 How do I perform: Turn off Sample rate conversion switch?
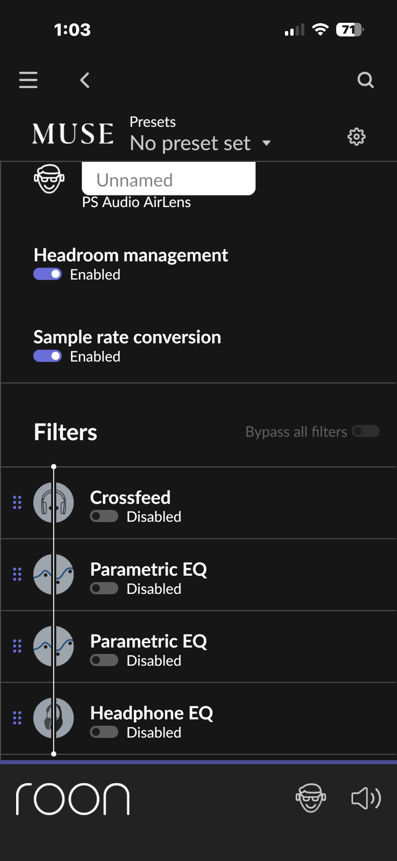point(48,356)
